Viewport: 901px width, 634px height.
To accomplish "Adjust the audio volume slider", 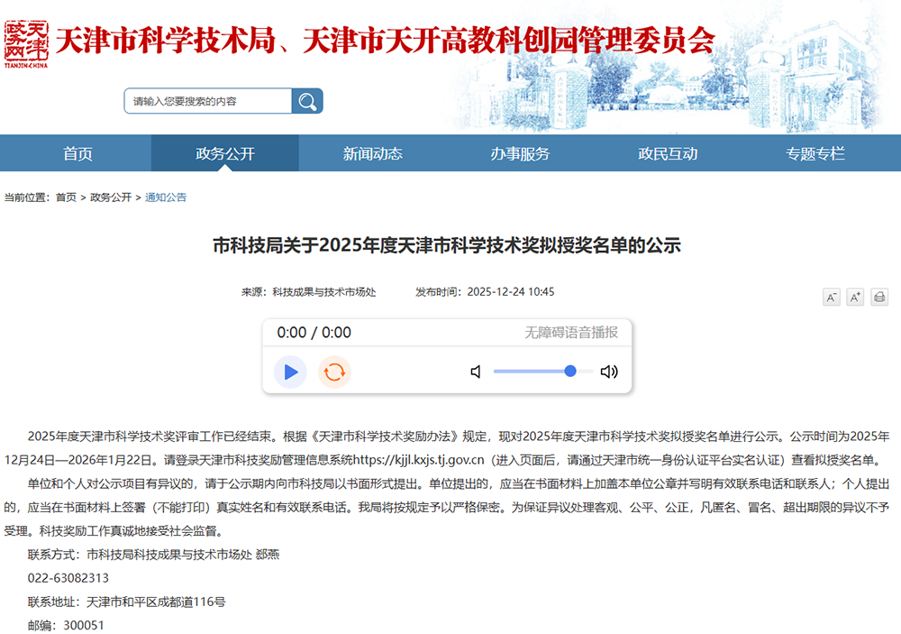I will (543, 372).
